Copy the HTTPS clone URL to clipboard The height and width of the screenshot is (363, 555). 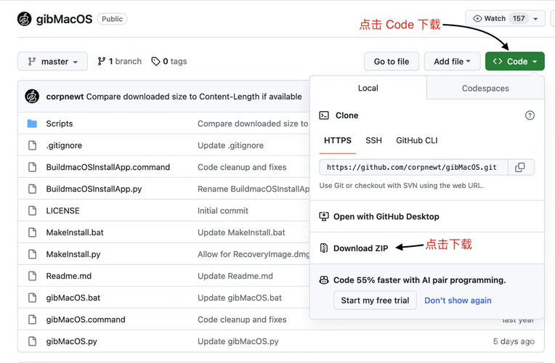(x=520, y=167)
